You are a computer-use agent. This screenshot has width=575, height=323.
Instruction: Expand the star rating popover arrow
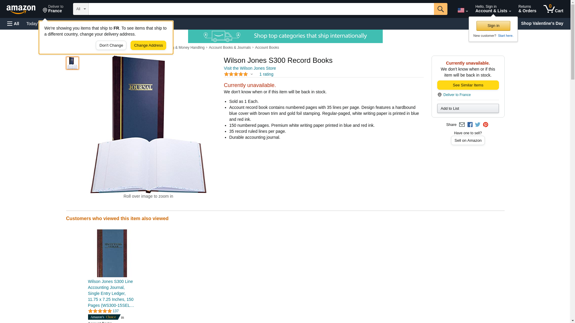(x=252, y=74)
